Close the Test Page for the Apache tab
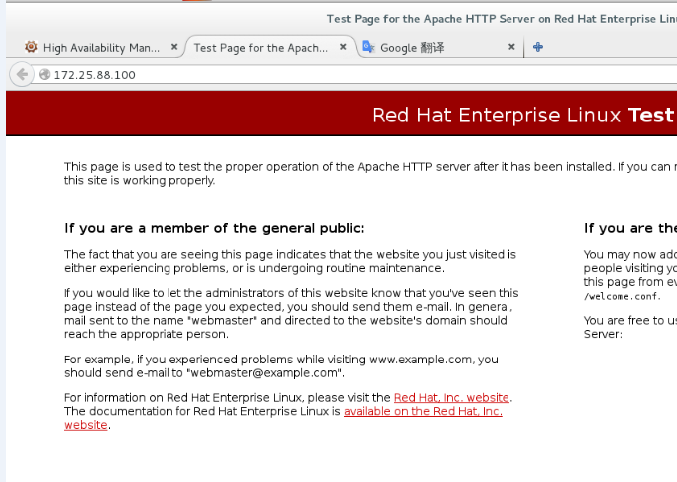 [343, 47]
